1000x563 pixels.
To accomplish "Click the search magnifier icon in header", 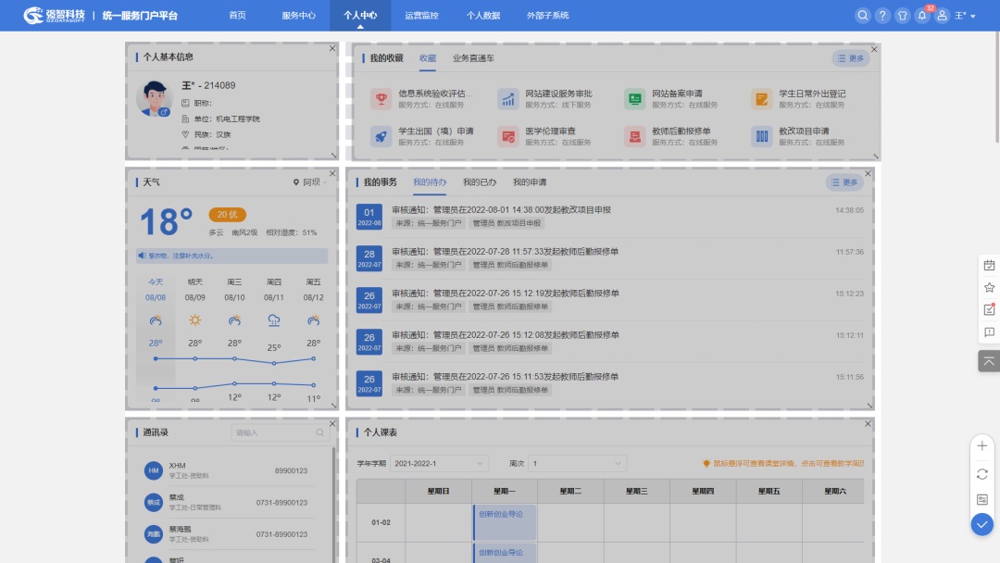I will 863,16.
